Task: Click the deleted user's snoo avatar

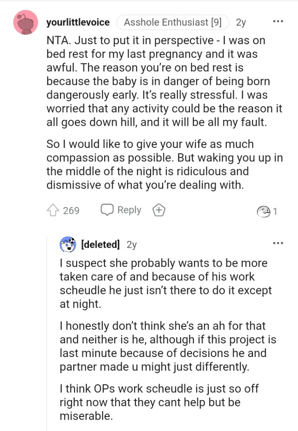Action: tap(67, 244)
